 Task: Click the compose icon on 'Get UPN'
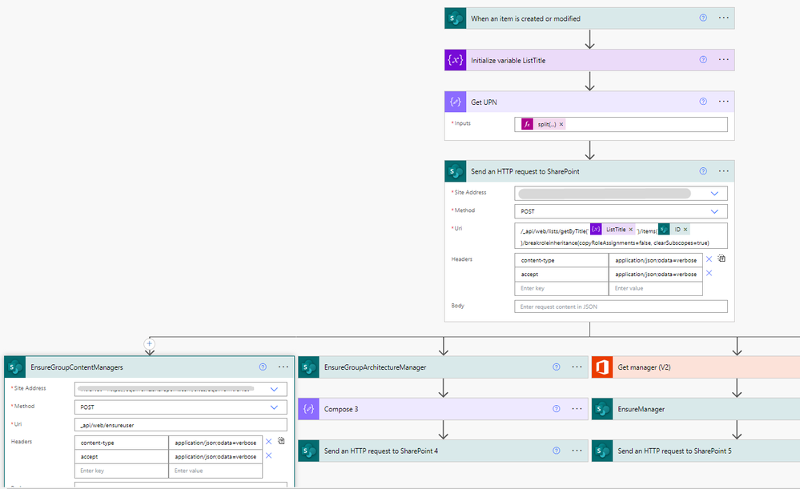[x=455, y=102]
